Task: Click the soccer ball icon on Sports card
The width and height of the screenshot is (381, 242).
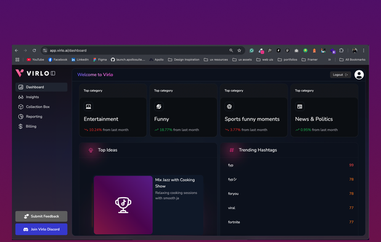Action: tap(229, 106)
